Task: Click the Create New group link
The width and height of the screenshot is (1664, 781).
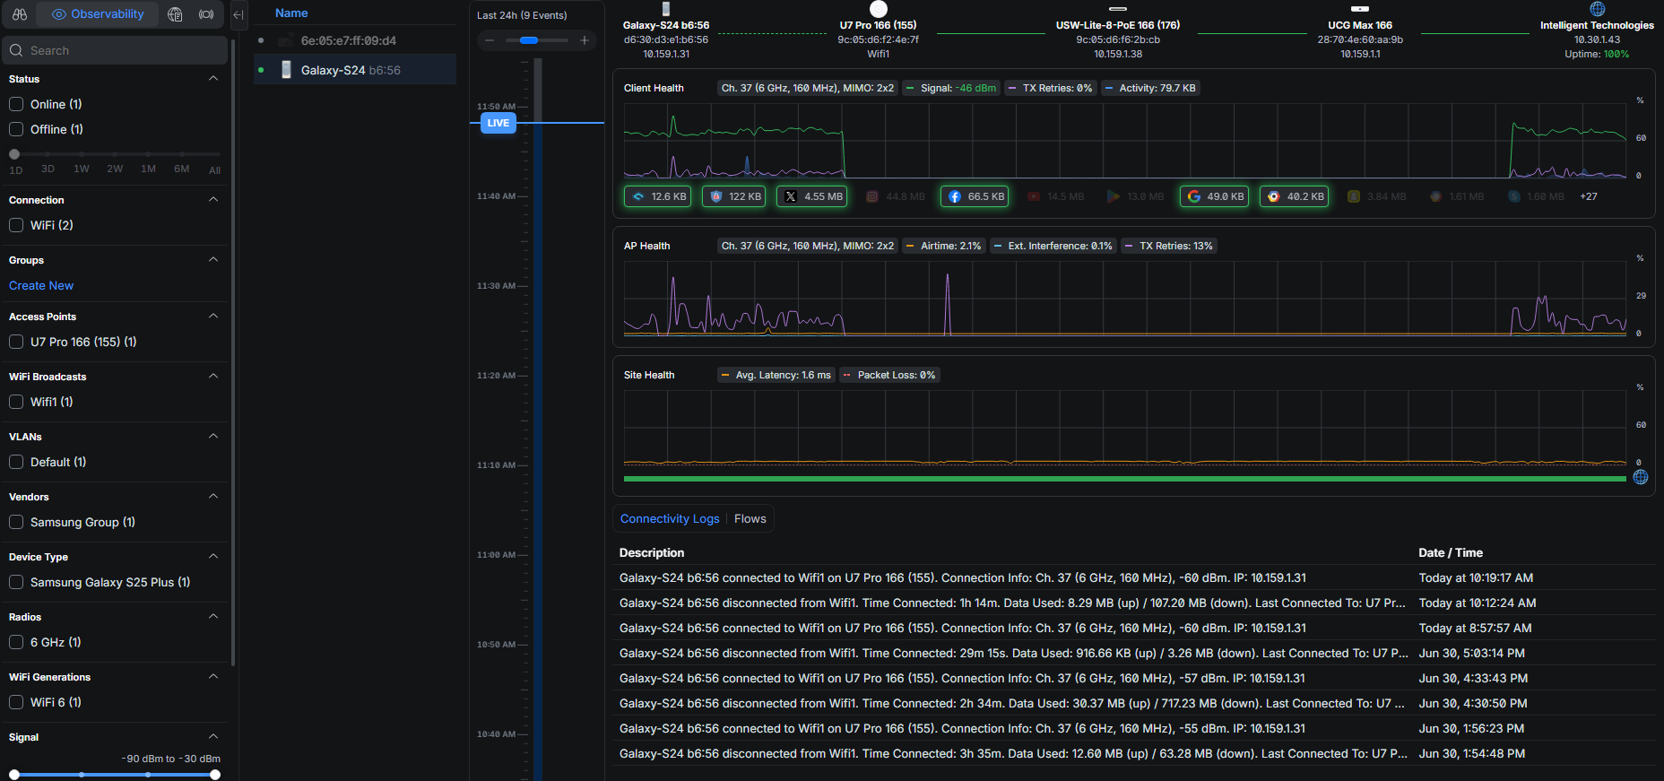Action: coord(41,285)
